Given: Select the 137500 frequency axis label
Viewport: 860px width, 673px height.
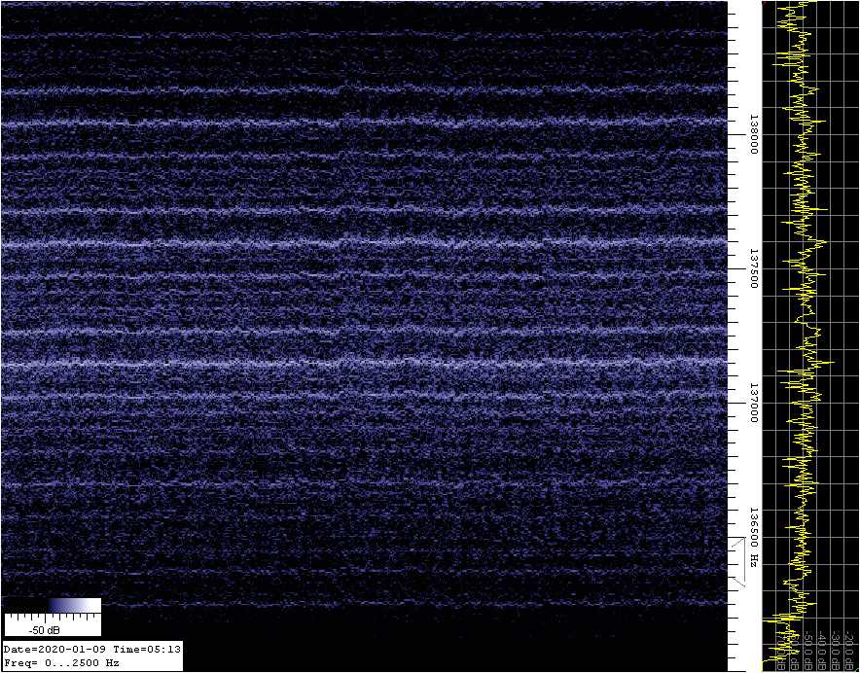Looking at the screenshot, I should [x=753, y=270].
